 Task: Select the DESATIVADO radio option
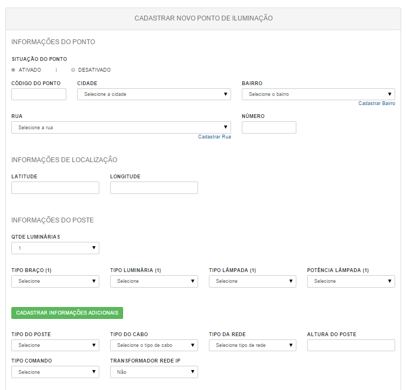[73, 70]
